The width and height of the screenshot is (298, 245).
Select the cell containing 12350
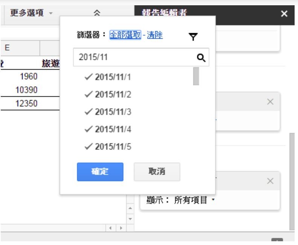(x=20, y=103)
